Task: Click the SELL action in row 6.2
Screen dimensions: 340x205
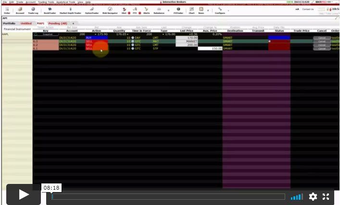Action: pos(97,45)
